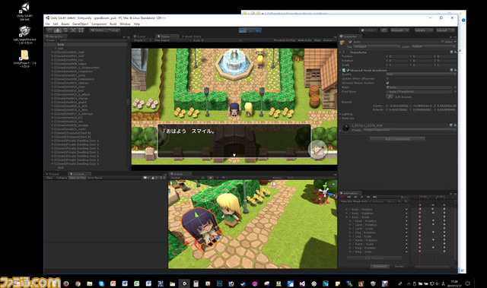
Task: Open the Layer dropdown in Inspector
Action: 433,46
